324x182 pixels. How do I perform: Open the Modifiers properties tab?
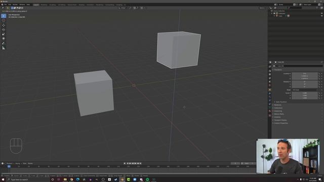[270, 94]
